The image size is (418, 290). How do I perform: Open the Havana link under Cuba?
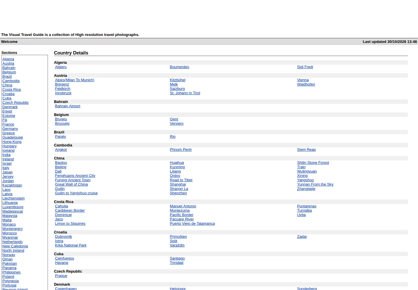point(62,263)
